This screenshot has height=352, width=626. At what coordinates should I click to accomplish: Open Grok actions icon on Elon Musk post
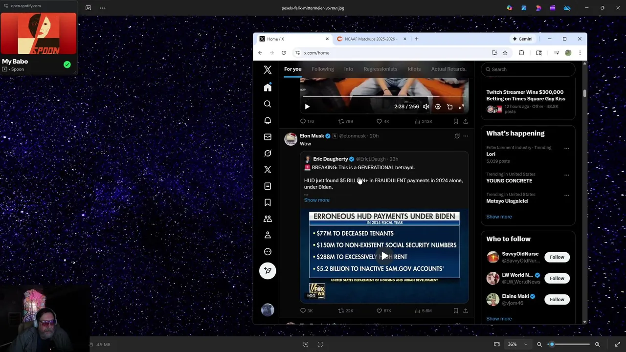tap(457, 136)
